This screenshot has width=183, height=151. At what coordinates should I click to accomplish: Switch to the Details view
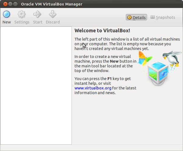(136, 17)
